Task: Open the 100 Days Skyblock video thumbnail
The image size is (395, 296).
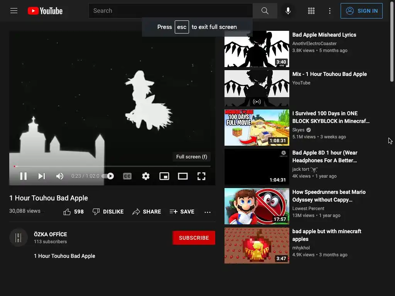Action: tap(257, 127)
